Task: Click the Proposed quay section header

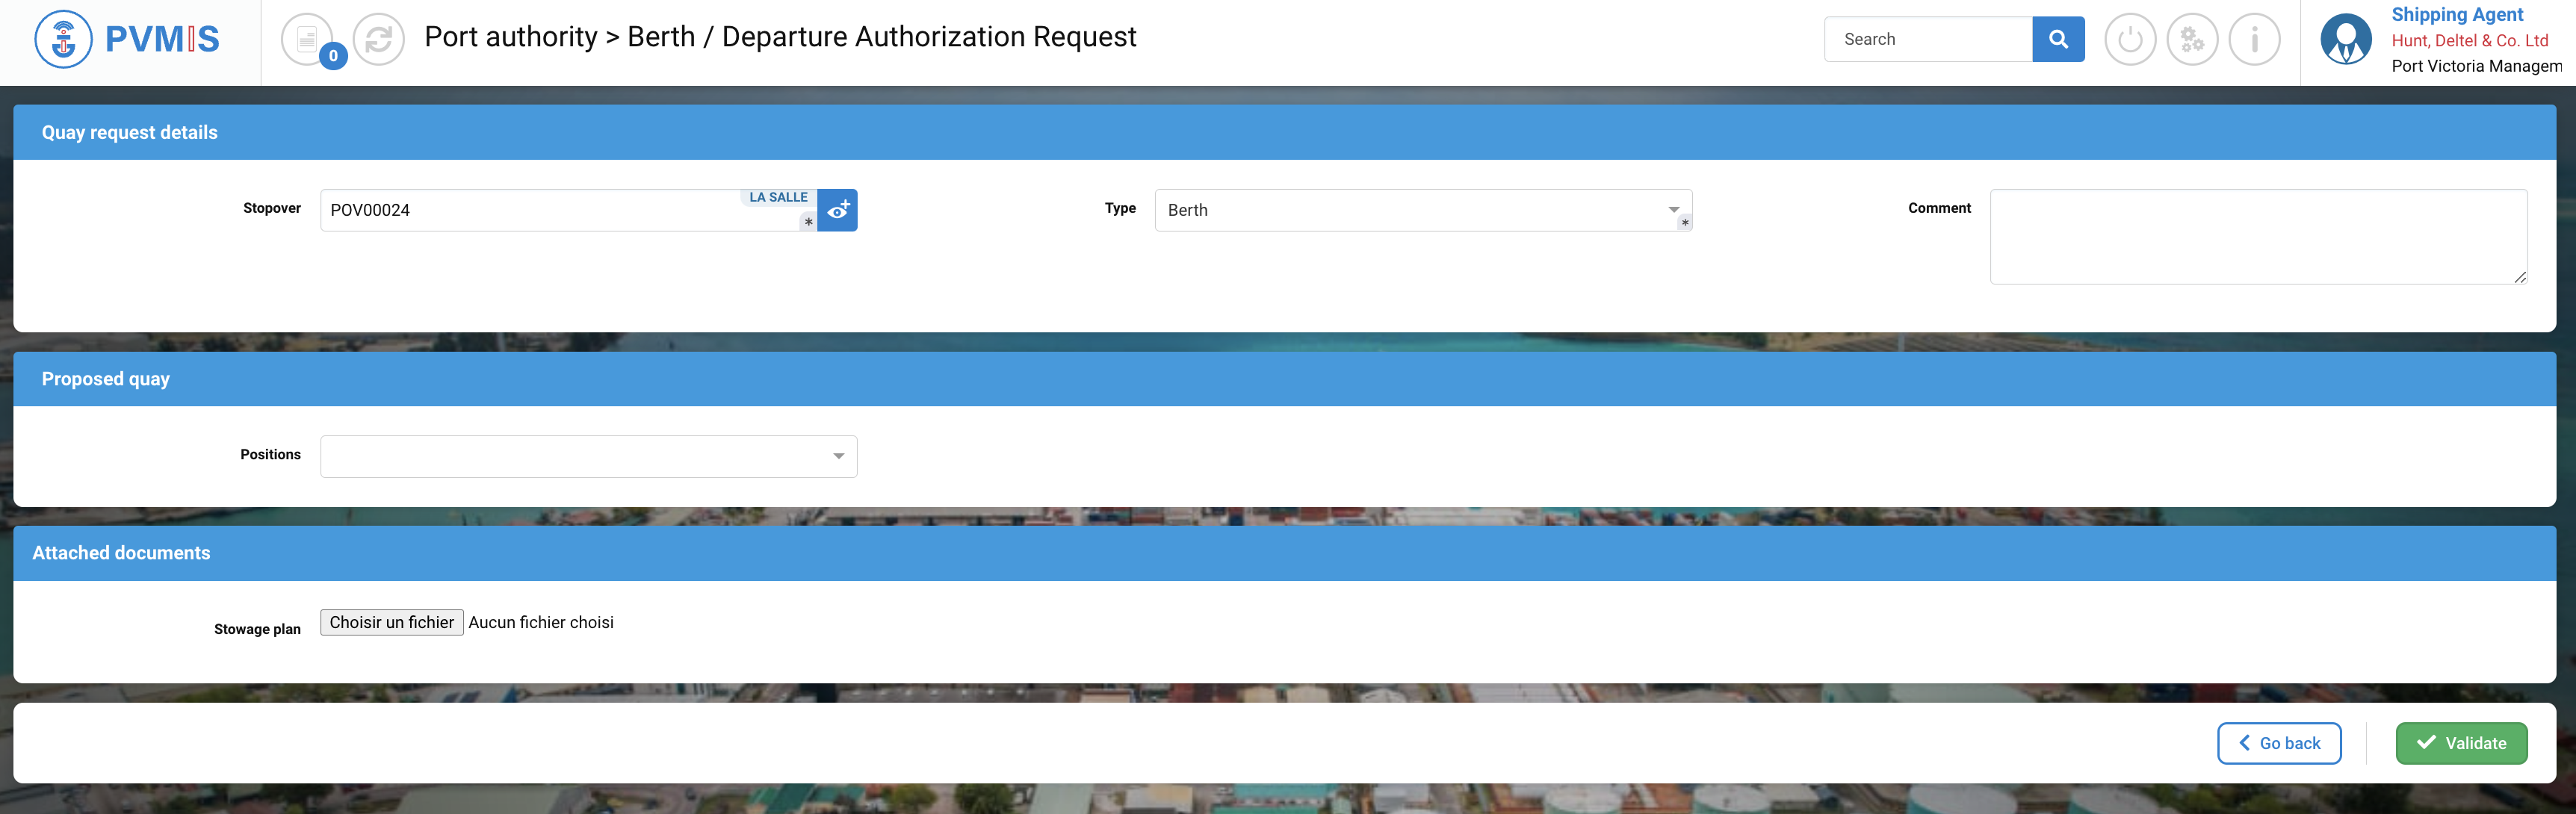Action: point(106,379)
